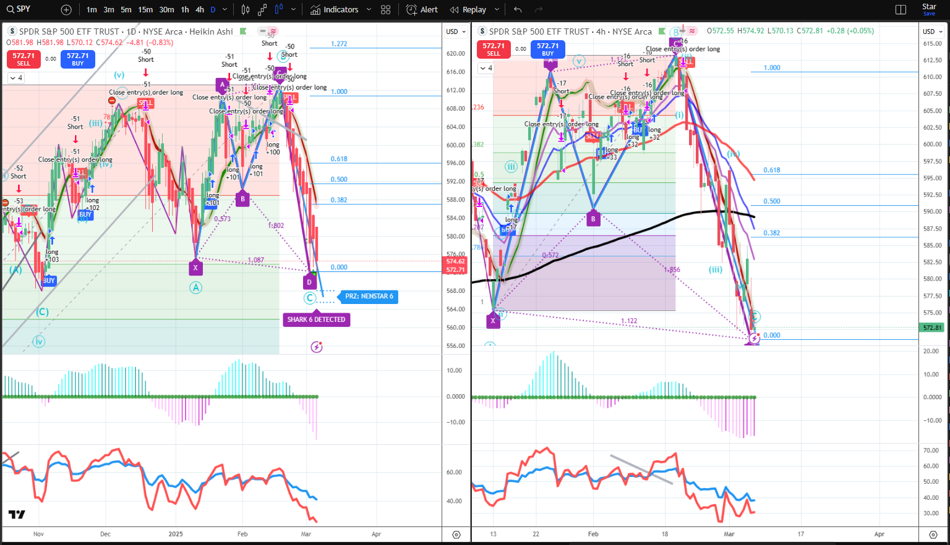Click SELL 572.71 on the daily chart

pyautogui.click(x=24, y=59)
